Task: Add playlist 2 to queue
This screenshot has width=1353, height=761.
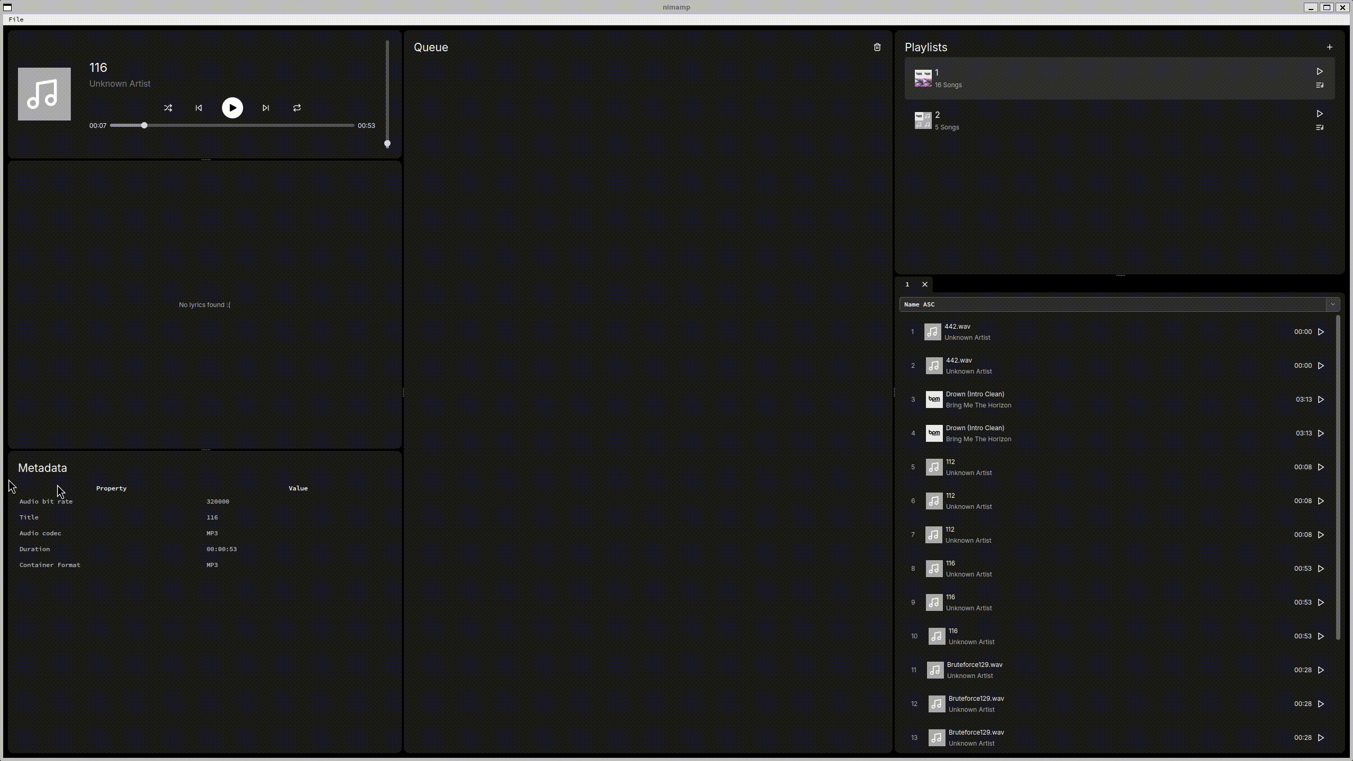Action: [x=1320, y=127]
